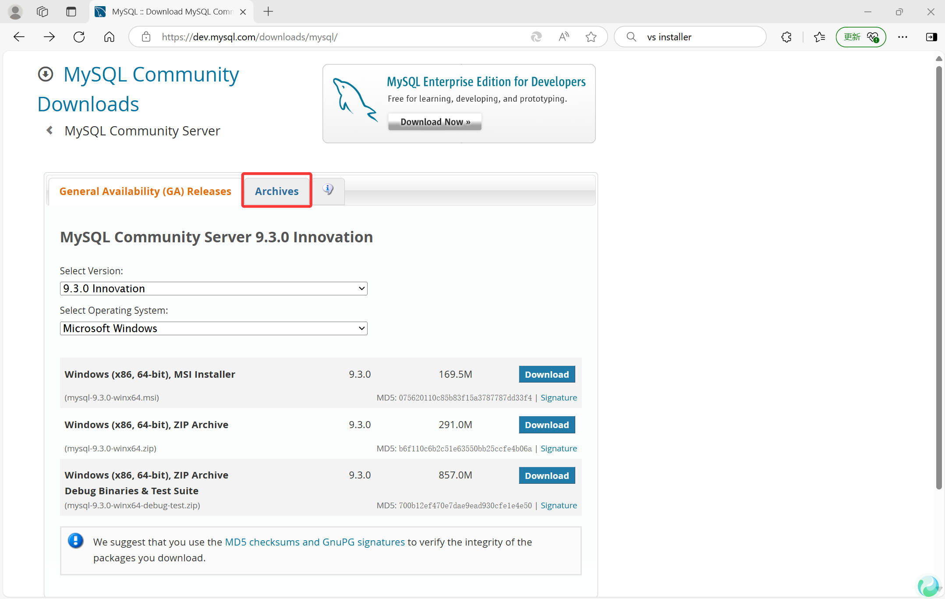Image resolution: width=945 pixels, height=599 pixels.
Task: Open the favorites list icon
Action: pos(819,37)
